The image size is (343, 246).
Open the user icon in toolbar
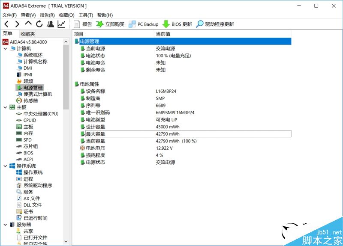(51, 24)
